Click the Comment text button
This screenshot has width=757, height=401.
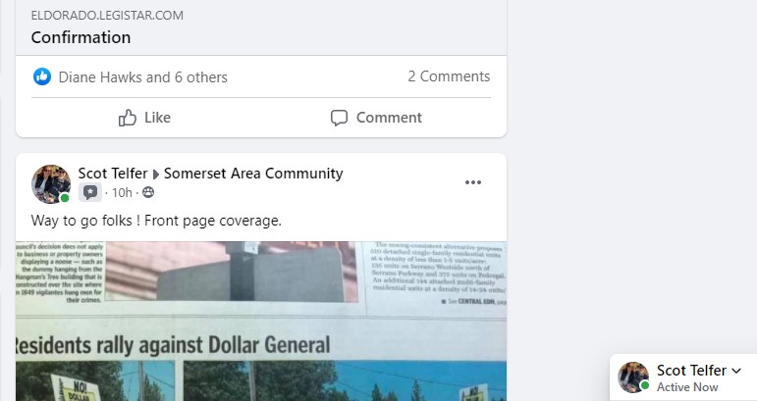click(x=389, y=118)
